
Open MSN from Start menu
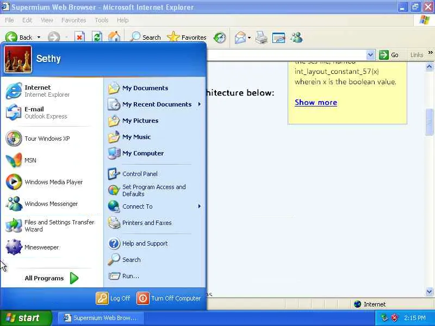(52, 160)
